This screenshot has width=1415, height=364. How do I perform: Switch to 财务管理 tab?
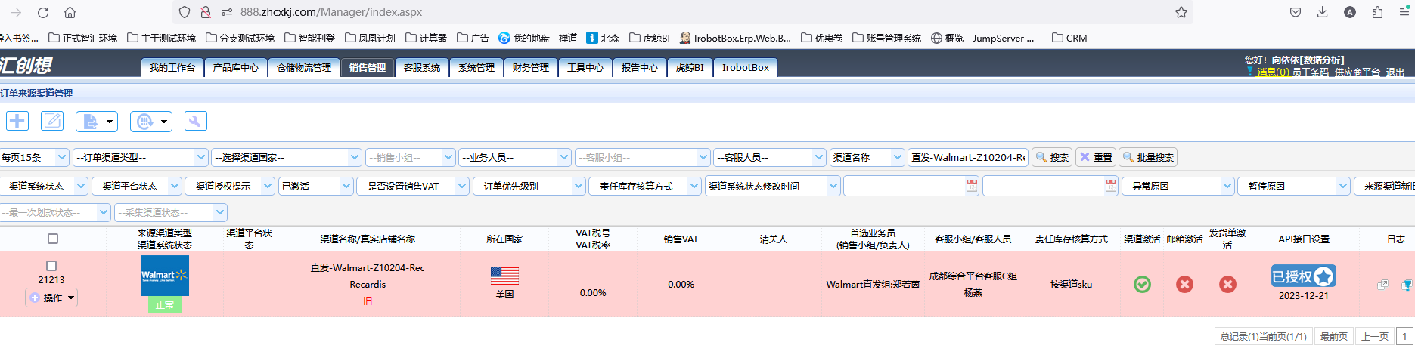[530, 67]
